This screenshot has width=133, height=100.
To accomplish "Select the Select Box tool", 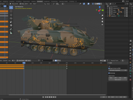I will 11,7.
